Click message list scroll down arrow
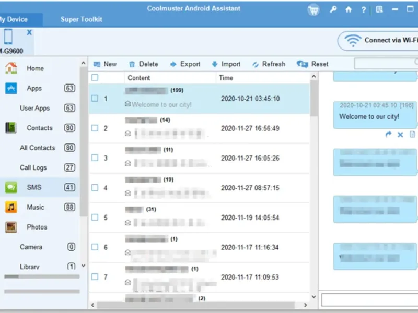 pos(314,296)
